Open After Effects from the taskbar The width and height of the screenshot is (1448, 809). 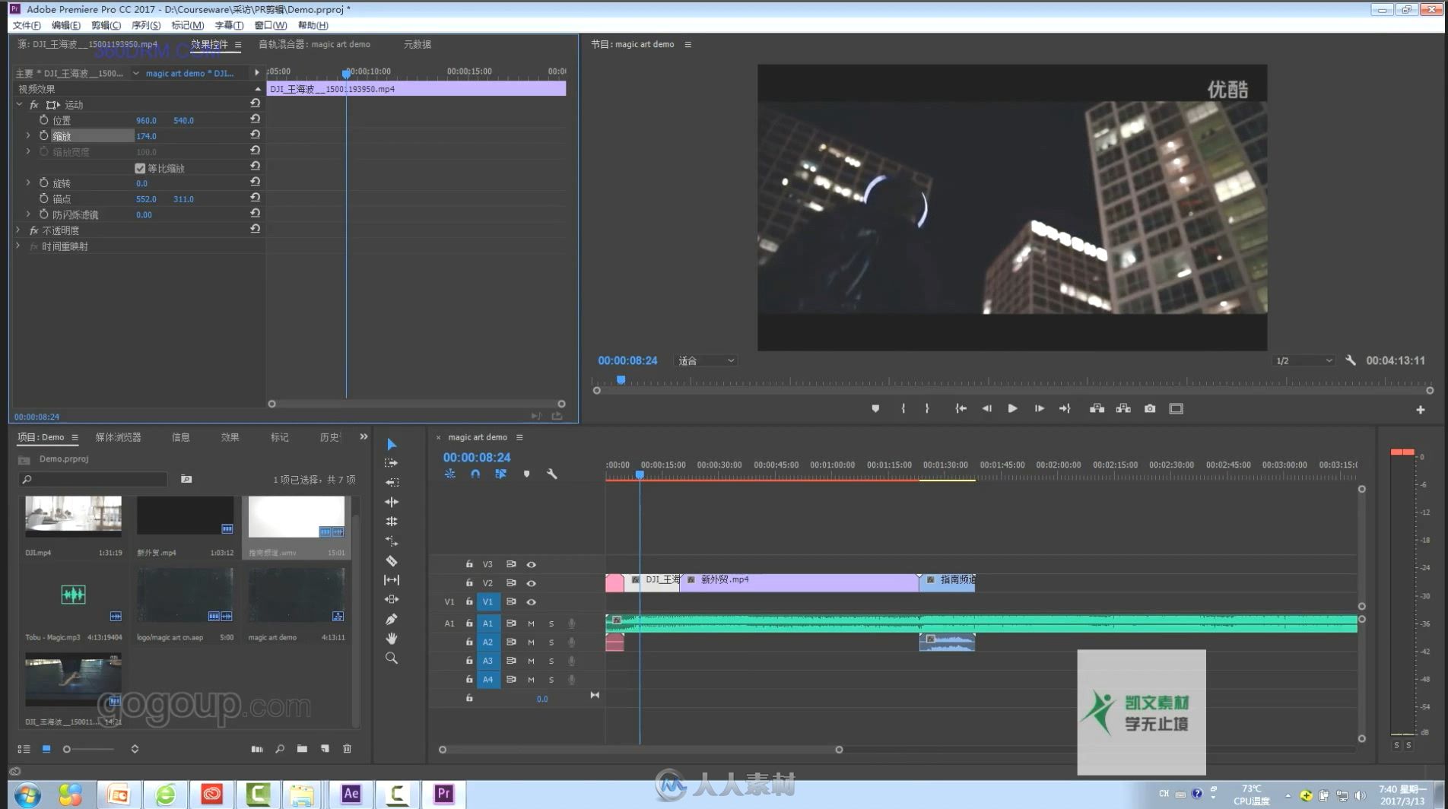click(x=351, y=794)
